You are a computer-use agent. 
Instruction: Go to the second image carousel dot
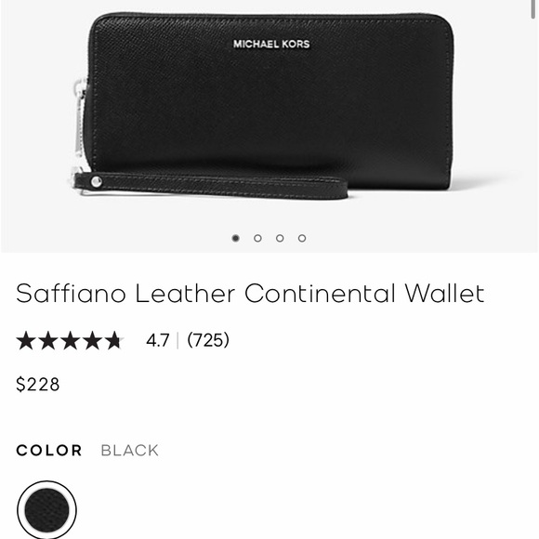257,238
